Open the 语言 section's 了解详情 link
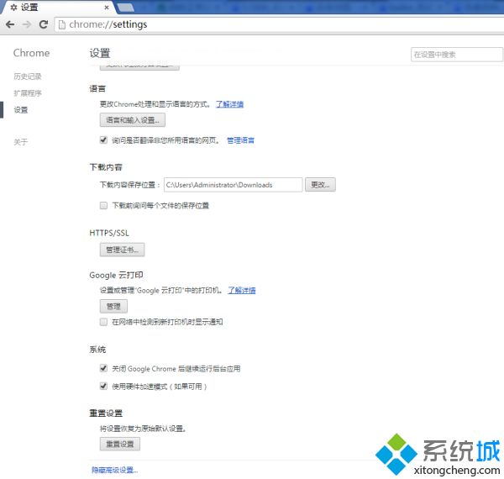This screenshot has height=479, width=504. [229, 104]
